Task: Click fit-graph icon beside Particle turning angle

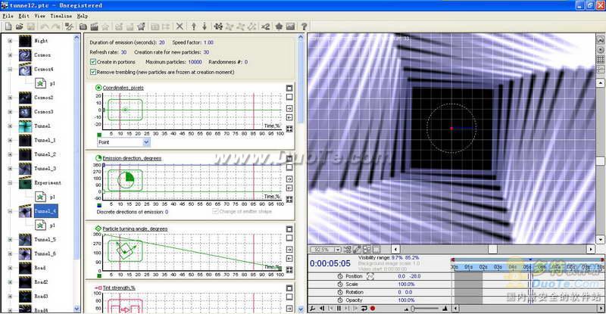Action: 289,269
